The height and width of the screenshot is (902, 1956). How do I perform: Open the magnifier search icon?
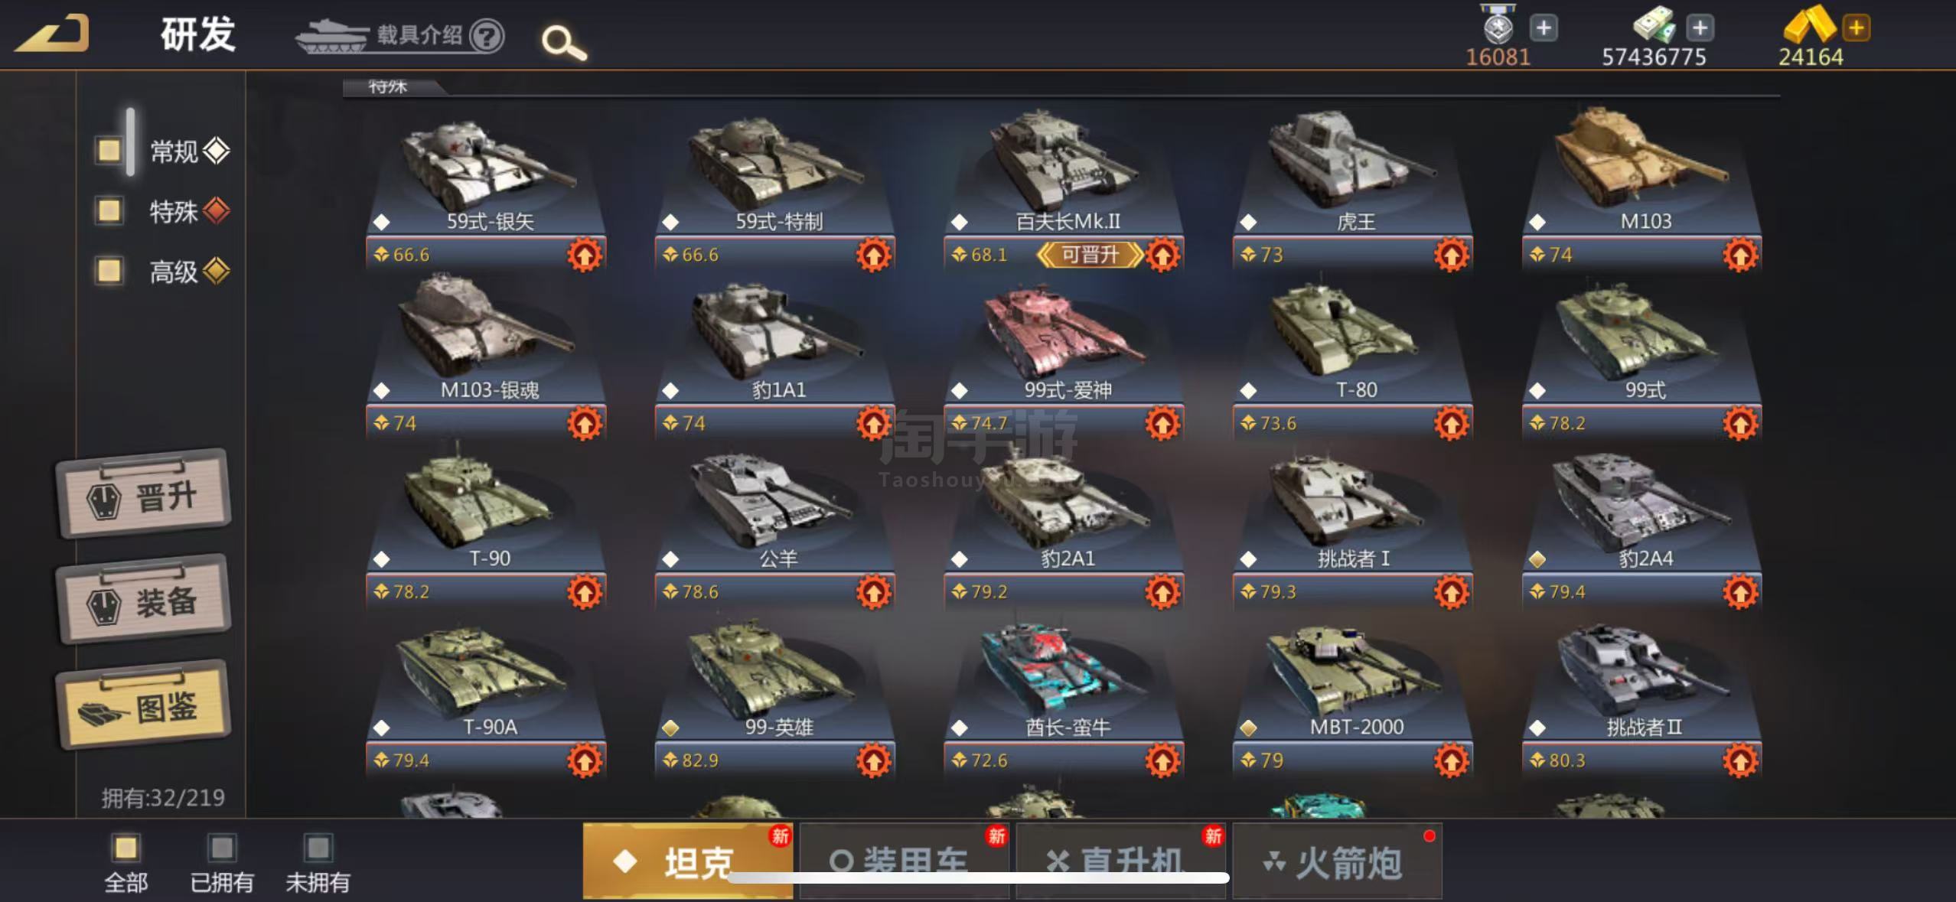point(564,43)
